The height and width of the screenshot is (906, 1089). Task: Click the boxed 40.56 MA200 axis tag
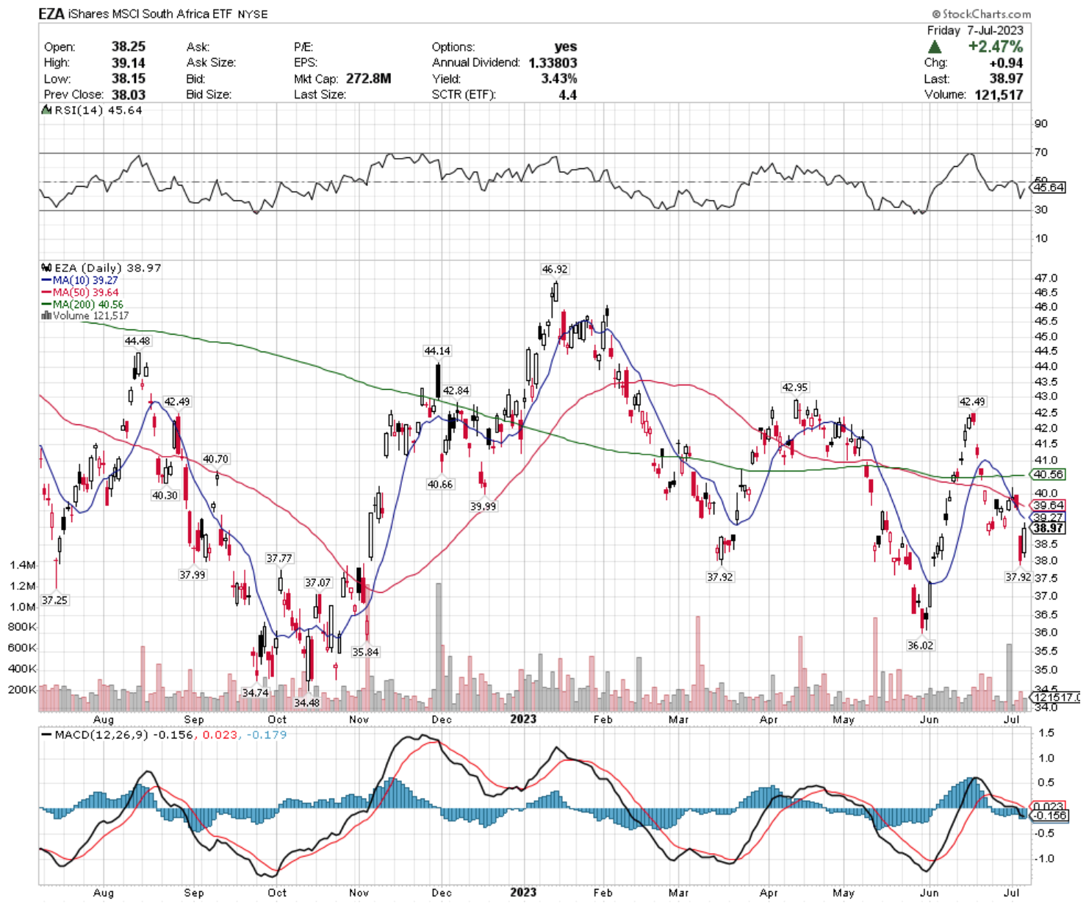coord(1048,475)
